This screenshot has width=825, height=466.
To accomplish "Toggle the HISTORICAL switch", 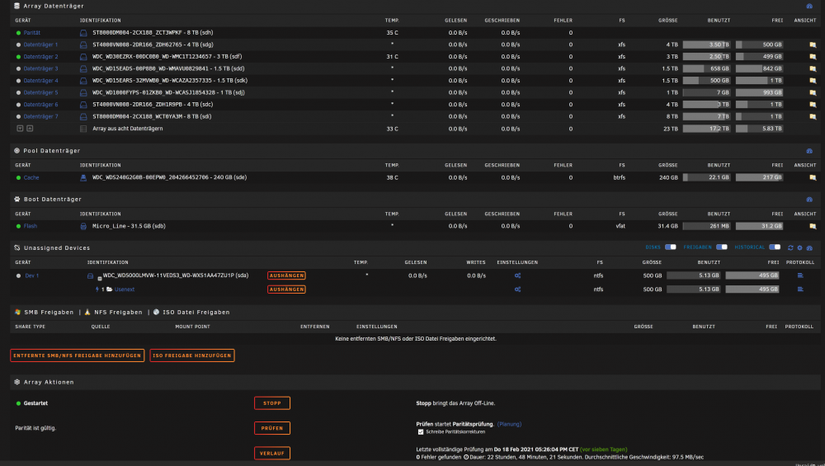I will [775, 247].
